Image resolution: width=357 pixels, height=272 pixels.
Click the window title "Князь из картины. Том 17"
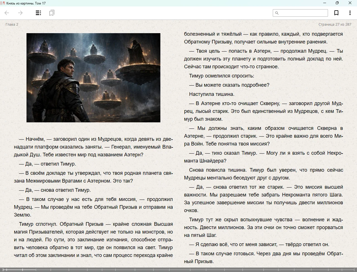click(x=26, y=3)
